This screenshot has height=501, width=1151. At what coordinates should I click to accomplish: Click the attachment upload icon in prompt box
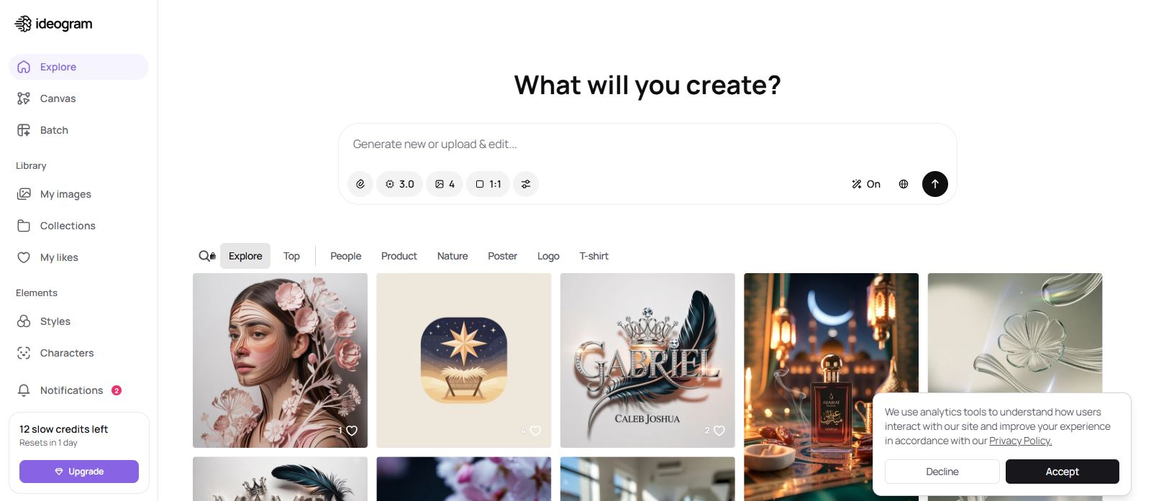click(x=360, y=184)
